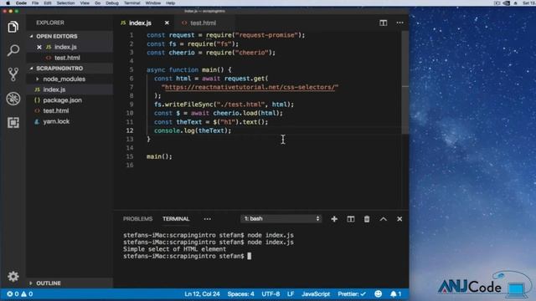Open the Debug view icon

(x=13, y=99)
